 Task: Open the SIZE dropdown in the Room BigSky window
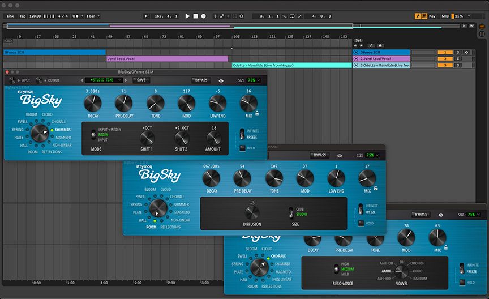[x=372, y=155]
